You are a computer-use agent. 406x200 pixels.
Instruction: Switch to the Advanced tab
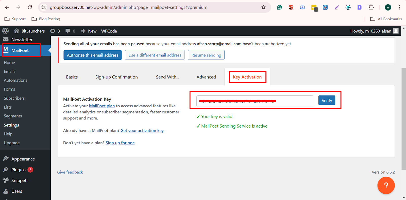pos(206,77)
